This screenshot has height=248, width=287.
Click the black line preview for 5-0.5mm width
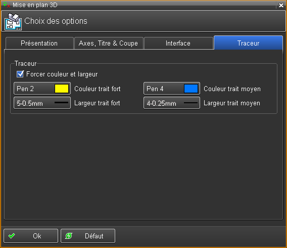[61, 103]
